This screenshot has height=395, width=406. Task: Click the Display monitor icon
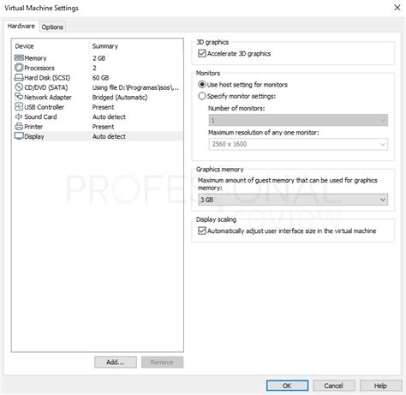(19, 136)
